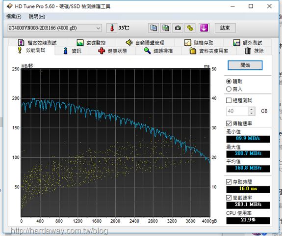282x236 pixels.
Task: Click the thermometer temperature icon
Action: click(112, 28)
